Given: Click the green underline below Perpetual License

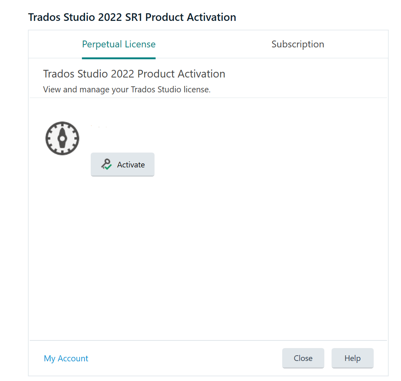Looking at the screenshot, I should pos(118,58).
